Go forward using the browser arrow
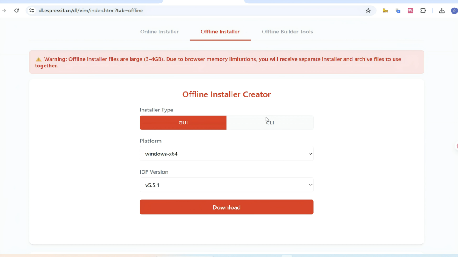Screen dimensions: 458x257 pos(4,11)
